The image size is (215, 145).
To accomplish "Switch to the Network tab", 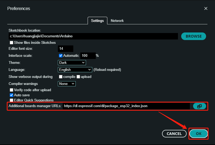I will coord(117,21).
